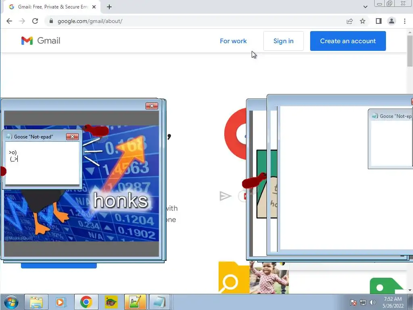Click the send arrow icon on the page
Screen dimensions: 413x310
pos(225,196)
